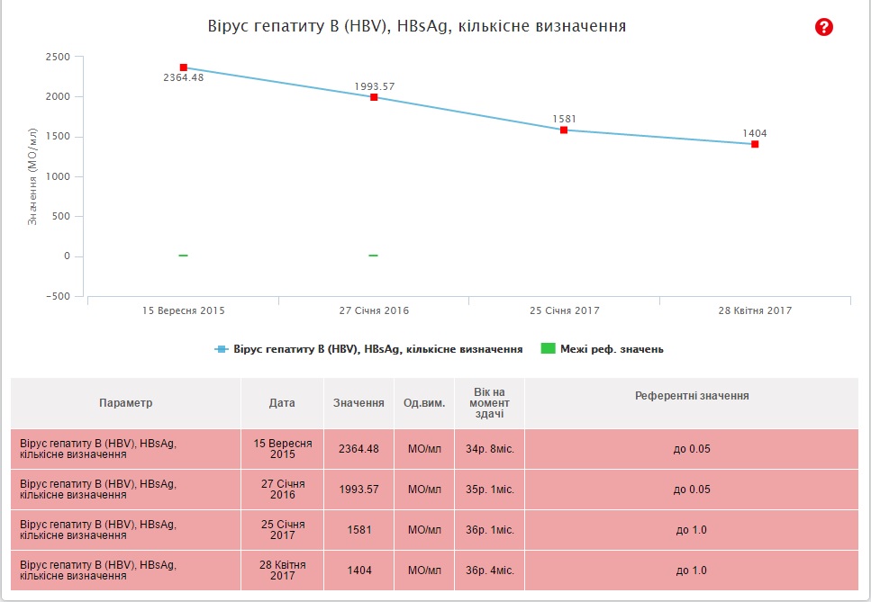Click the red help question mark icon
This screenshot has width=871, height=602.
(x=823, y=27)
